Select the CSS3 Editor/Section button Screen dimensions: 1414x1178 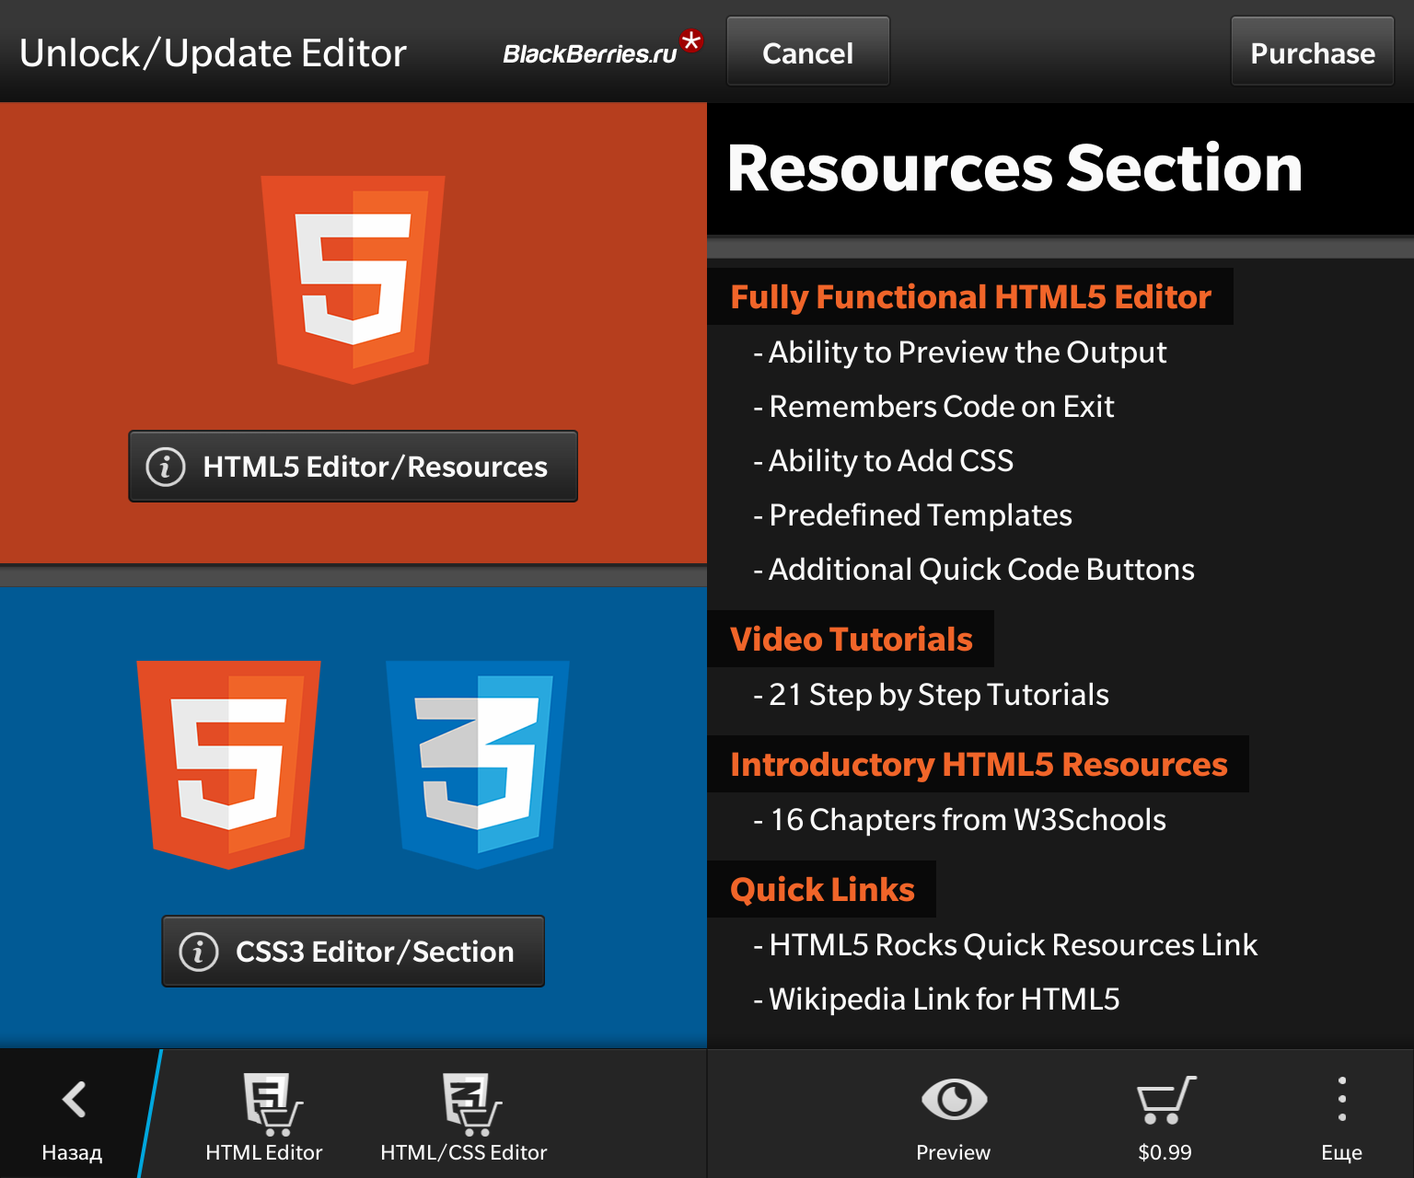tap(353, 952)
